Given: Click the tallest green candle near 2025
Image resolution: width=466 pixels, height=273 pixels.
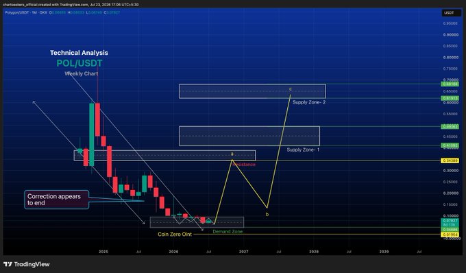Looking at the screenshot, I should point(92,134).
